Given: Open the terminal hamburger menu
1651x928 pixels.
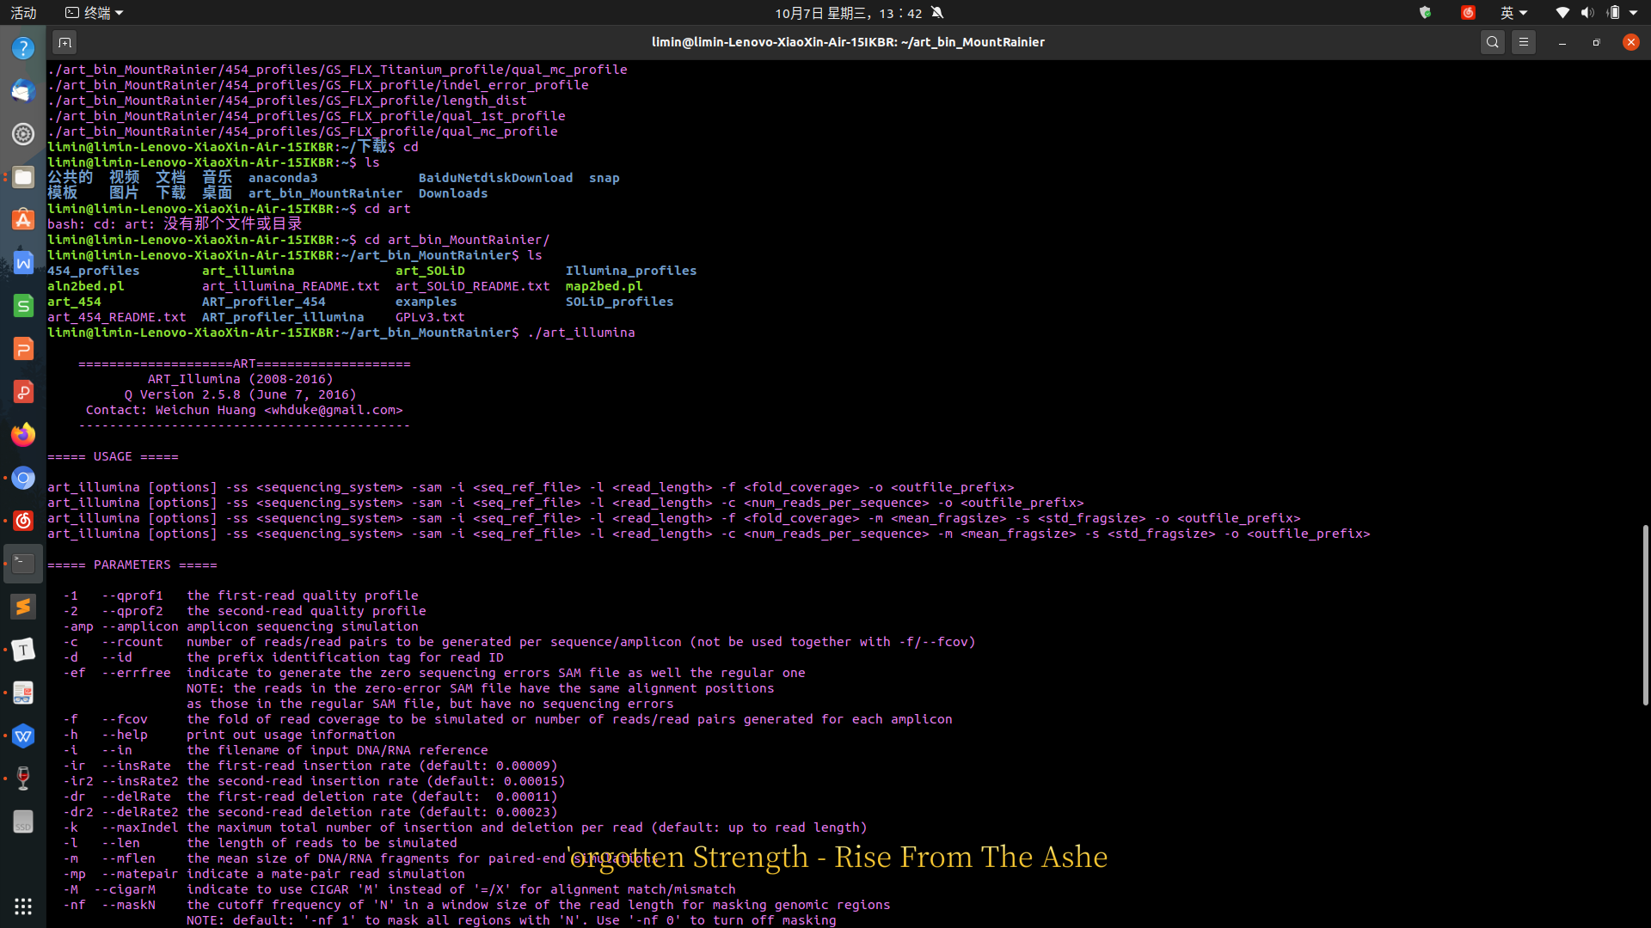Looking at the screenshot, I should 1524,41.
